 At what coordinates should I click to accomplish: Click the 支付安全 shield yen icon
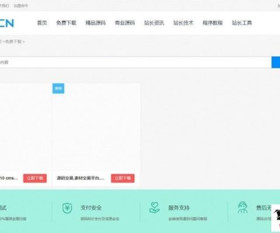[x=67, y=208]
